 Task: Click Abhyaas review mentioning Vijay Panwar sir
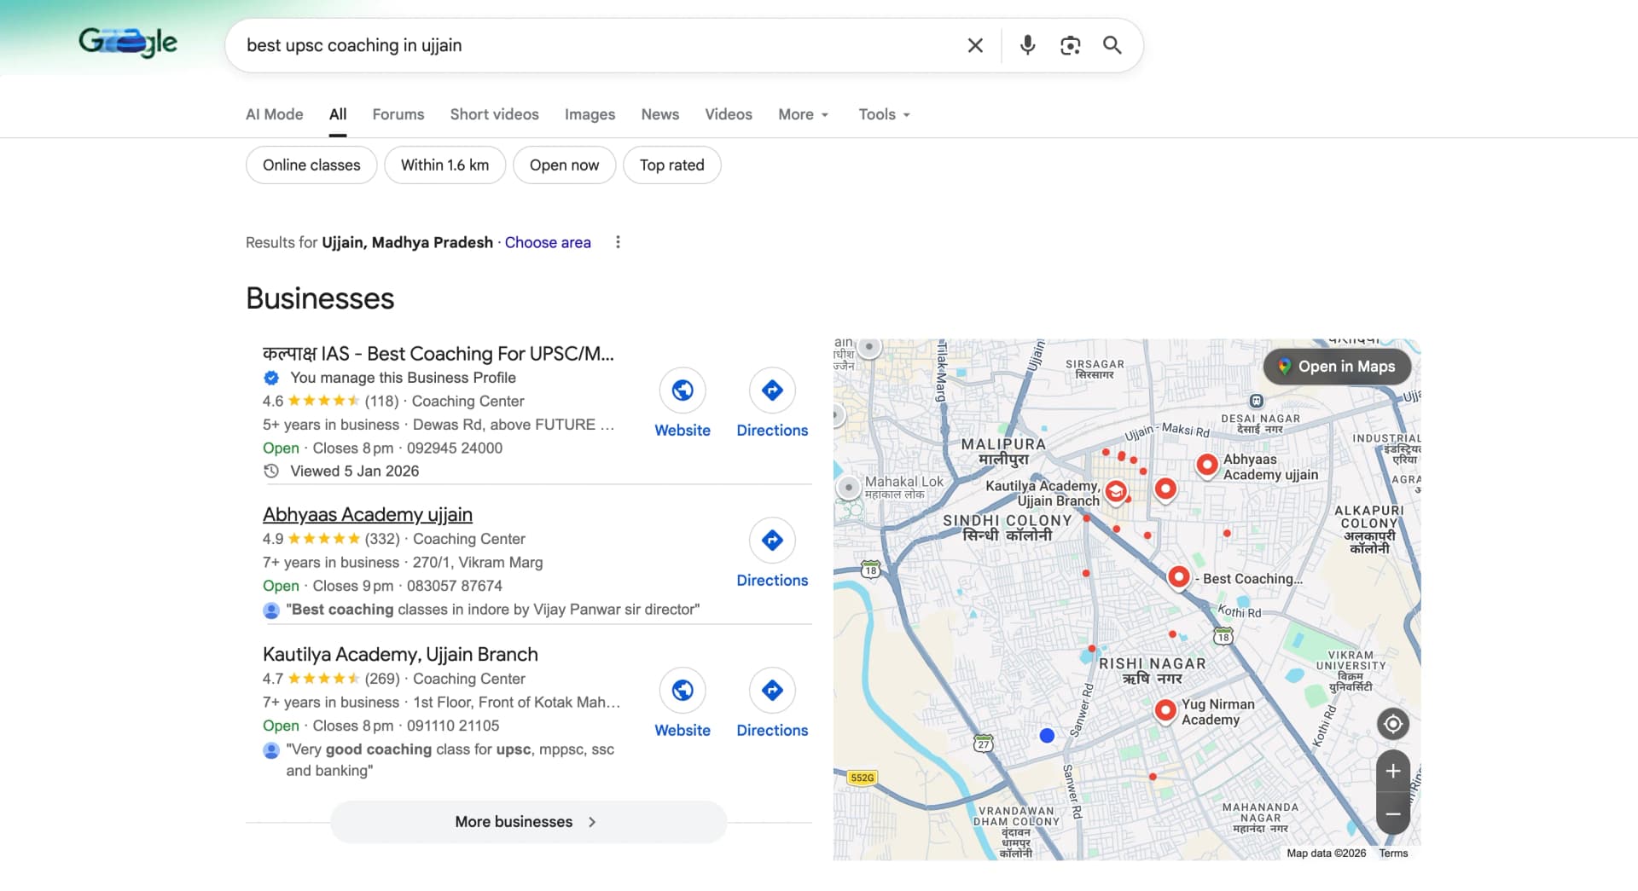(x=493, y=610)
